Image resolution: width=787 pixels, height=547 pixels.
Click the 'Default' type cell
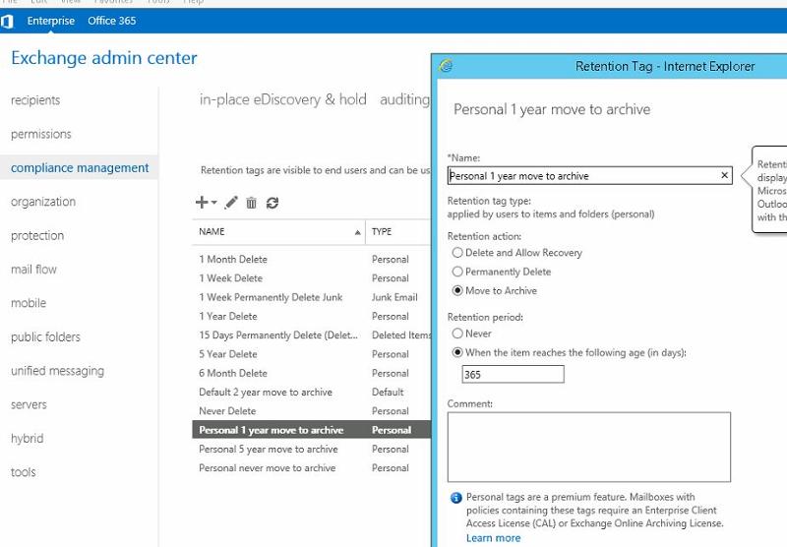tap(388, 393)
